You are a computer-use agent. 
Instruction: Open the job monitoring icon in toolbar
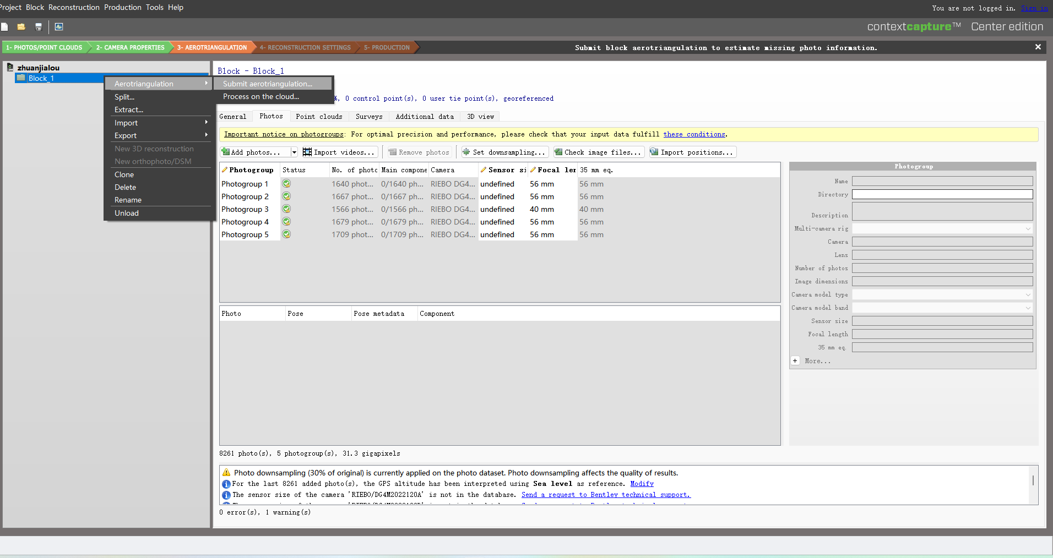pyautogui.click(x=59, y=26)
